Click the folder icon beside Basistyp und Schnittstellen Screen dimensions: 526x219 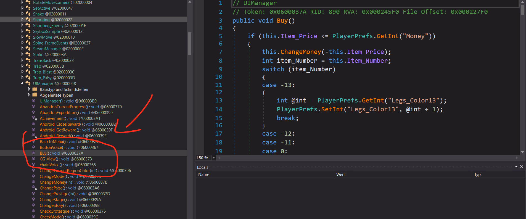[x=35, y=89]
